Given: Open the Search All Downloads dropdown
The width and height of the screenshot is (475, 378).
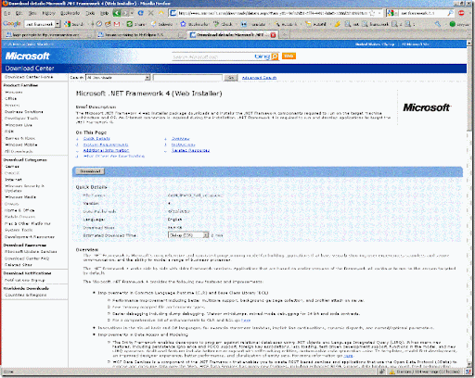Looking at the screenshot, I should (x=118, y=78).
